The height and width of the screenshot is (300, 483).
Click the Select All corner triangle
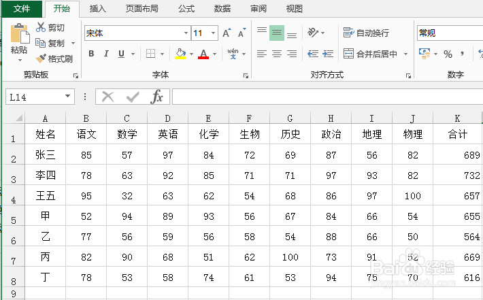tap(19, 118)
